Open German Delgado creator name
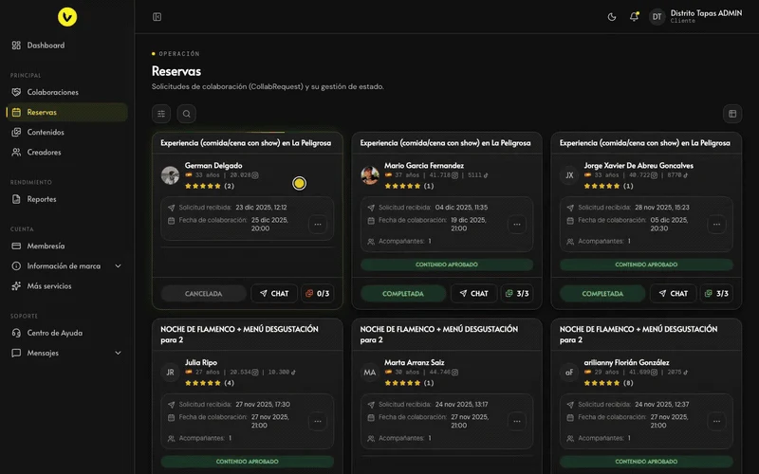This screenshot has width=759, height=474. 213,165
